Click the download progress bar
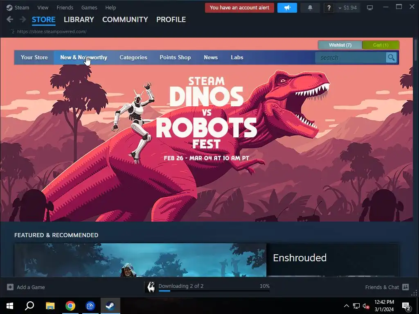419x314 pixels. click(214, 291)
